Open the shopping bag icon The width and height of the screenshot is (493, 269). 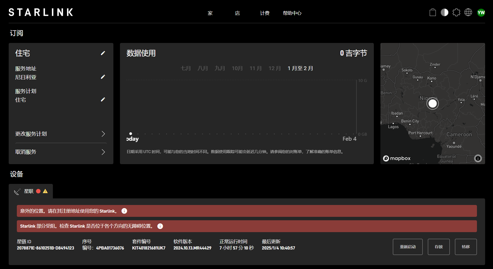(x=433, y=12)
